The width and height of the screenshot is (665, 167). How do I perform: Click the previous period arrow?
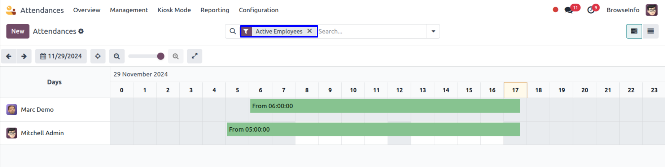pyautogui.click(x=9, y=56)
